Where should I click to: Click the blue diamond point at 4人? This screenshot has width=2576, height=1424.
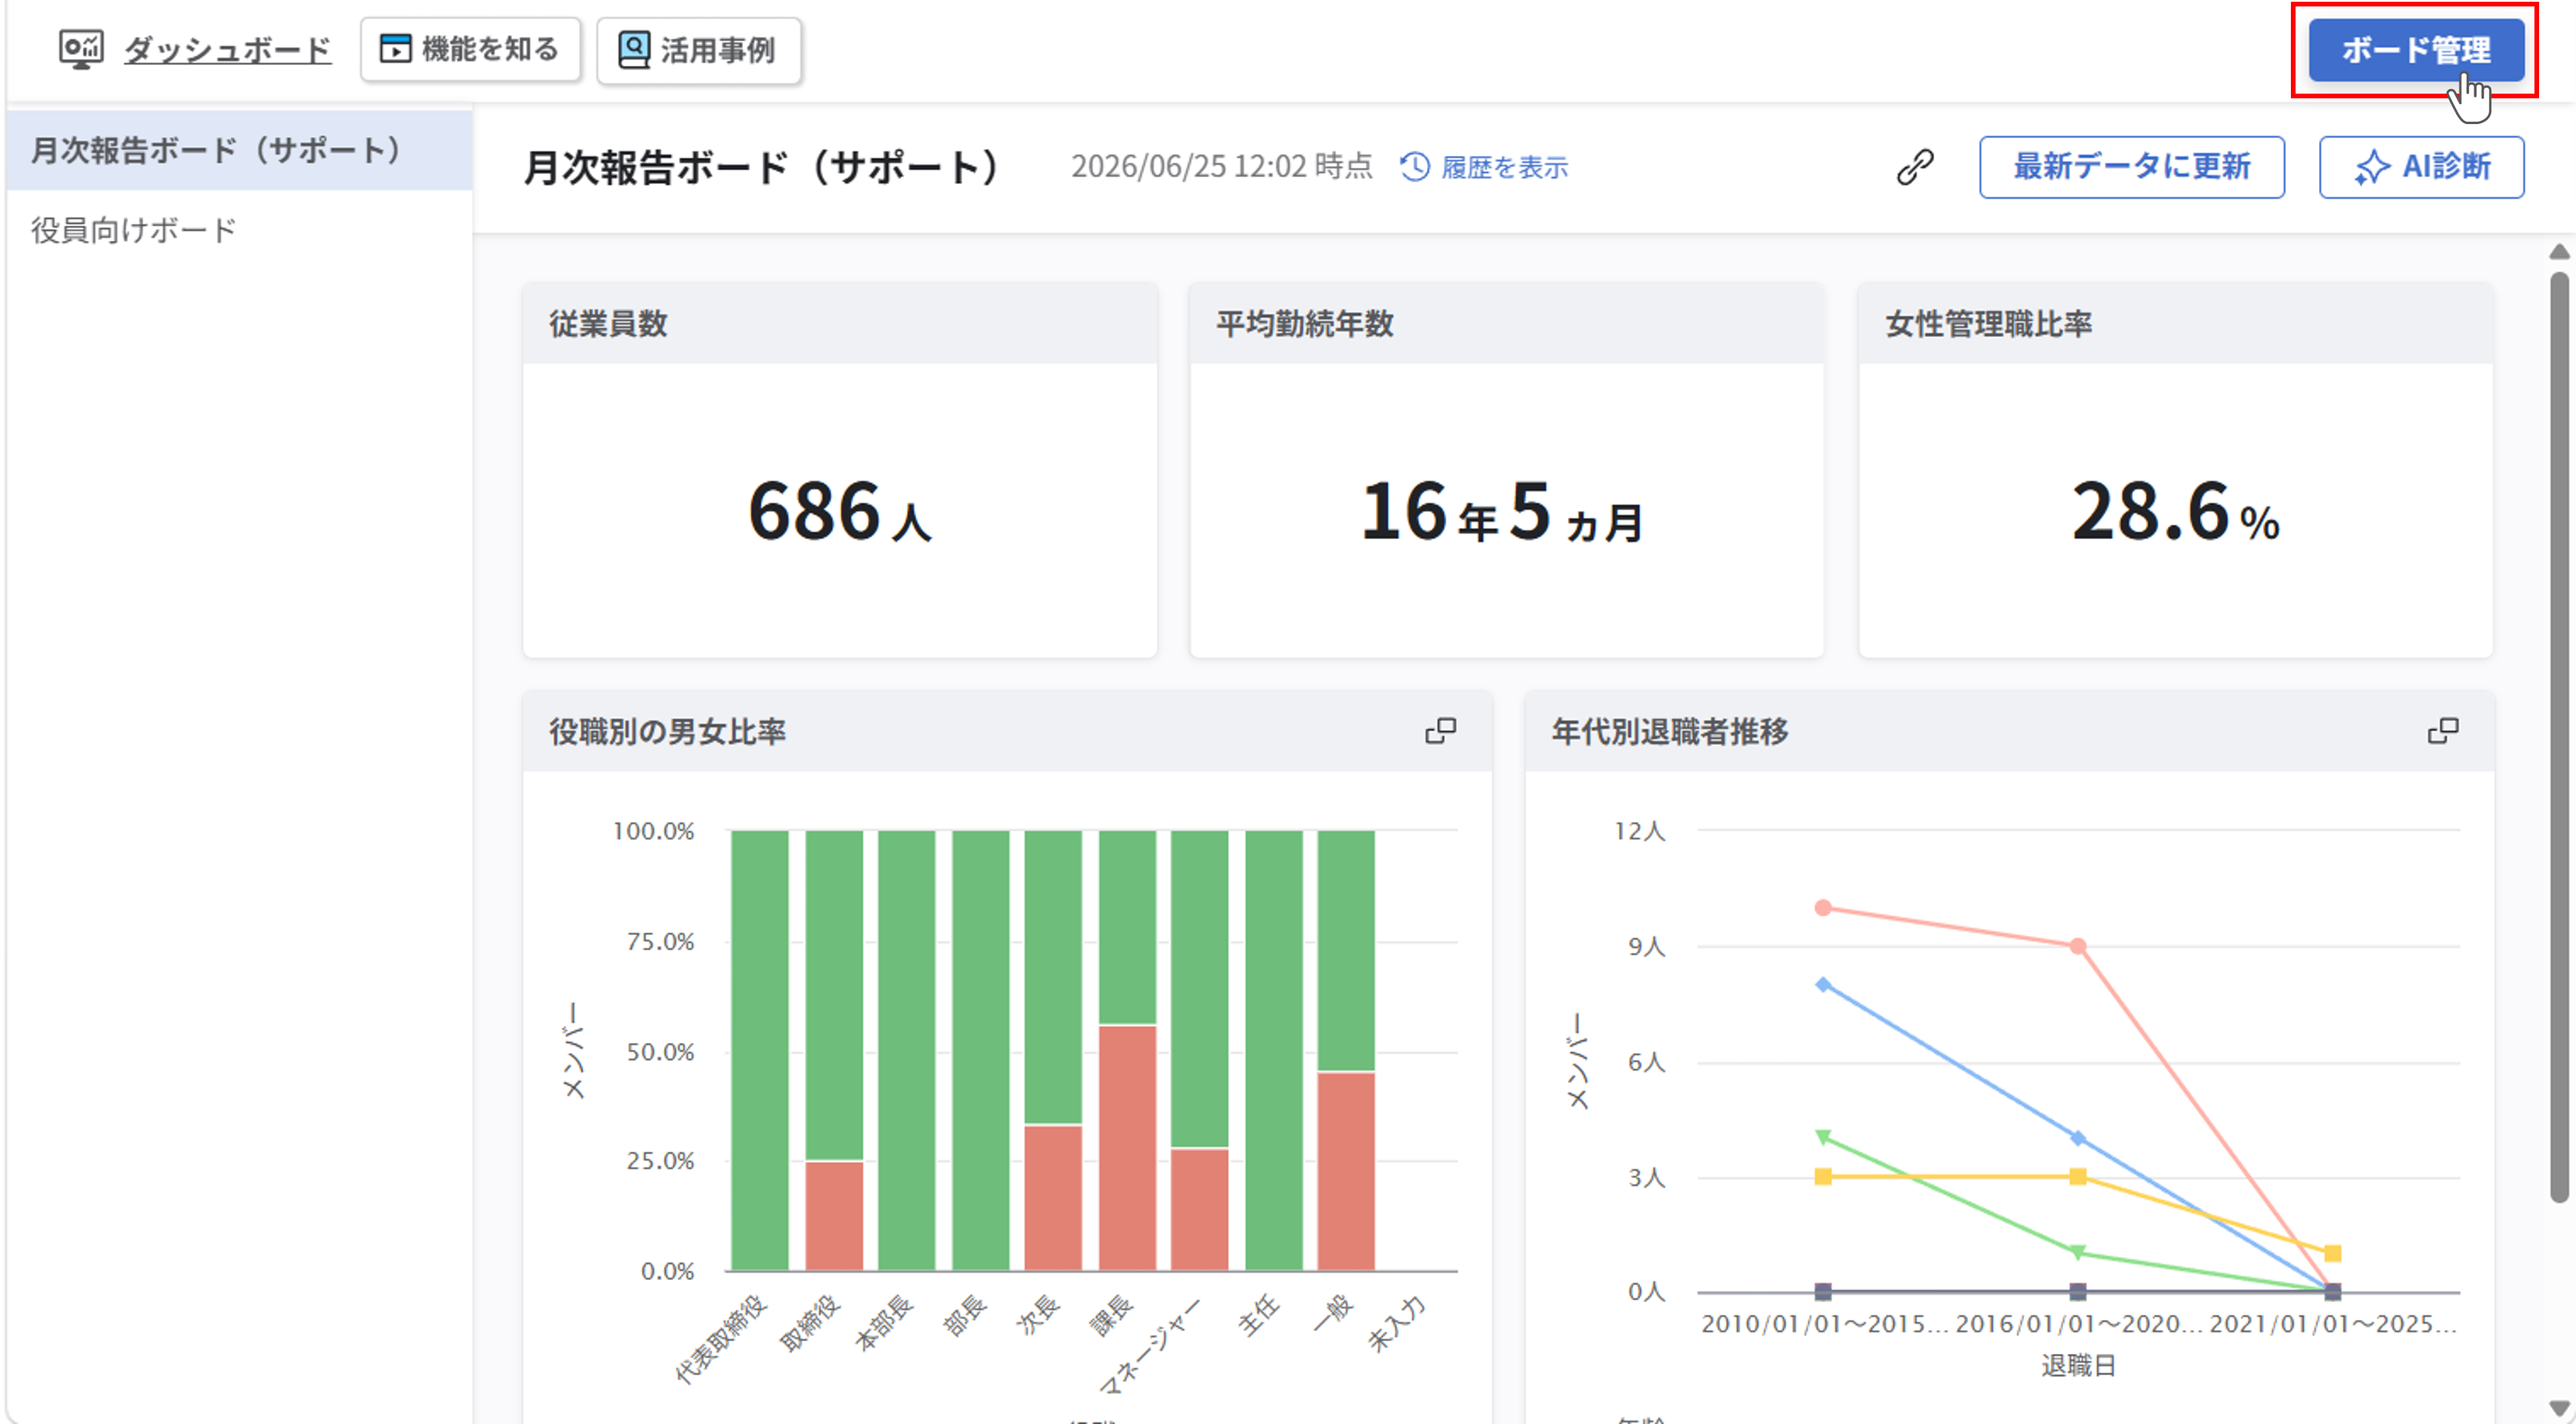point(2077,1138)
